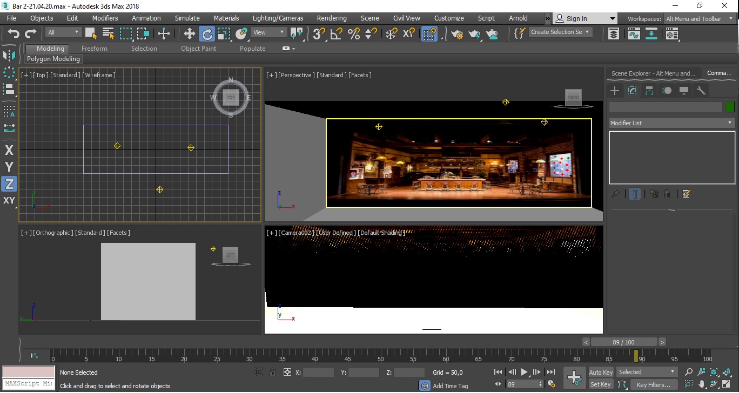This screenshot has height=393, width=739.
Task: Open the Rendering menu
Action: click(332, 18)
